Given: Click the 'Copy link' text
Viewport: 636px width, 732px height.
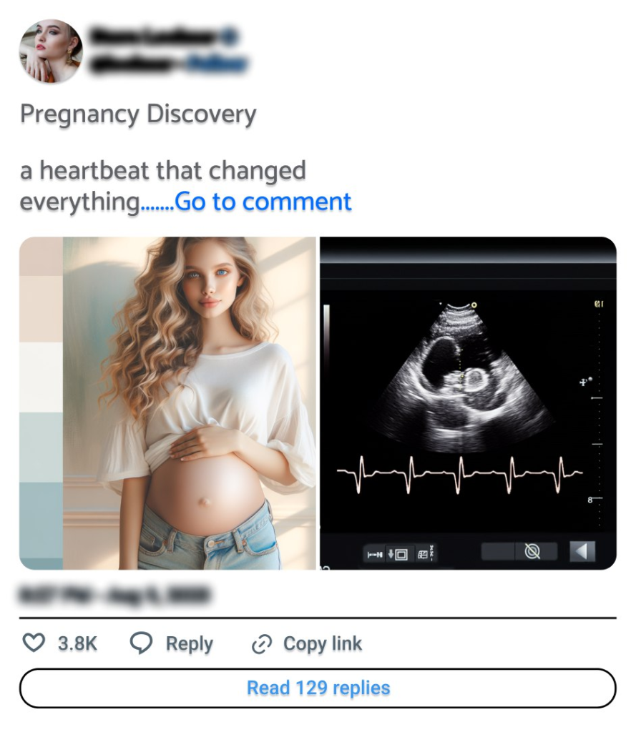Looking at the screenshot, I should 323,643.
